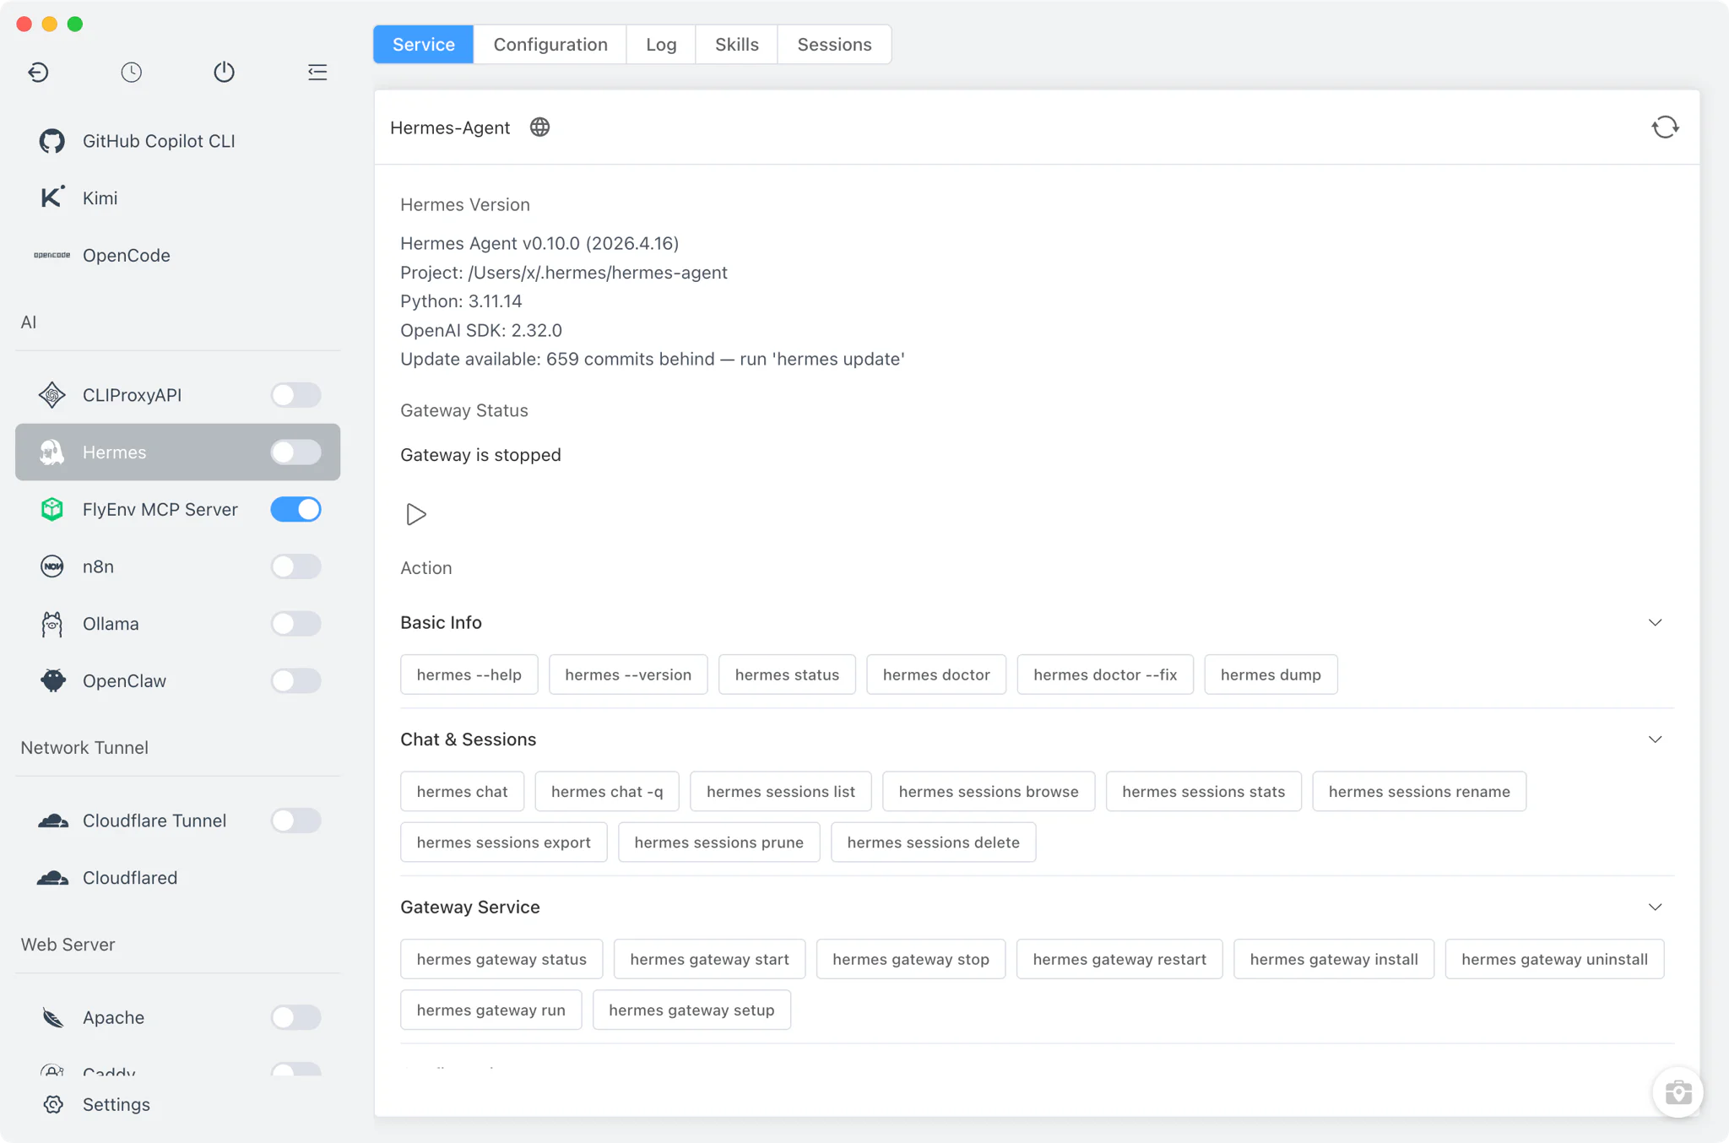Click hermes sessions browse
This screenshot has height=1143, width=1729.
[989, 791]
